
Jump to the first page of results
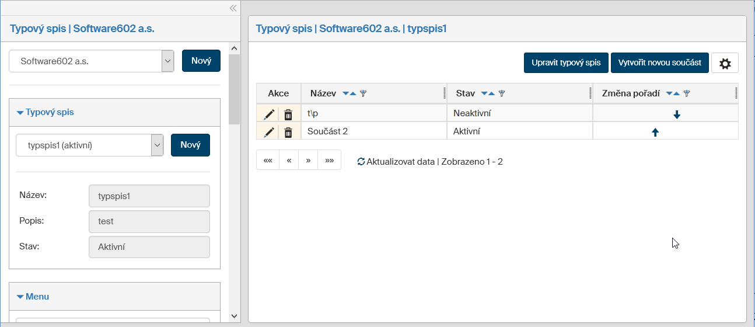click(268, 160)
